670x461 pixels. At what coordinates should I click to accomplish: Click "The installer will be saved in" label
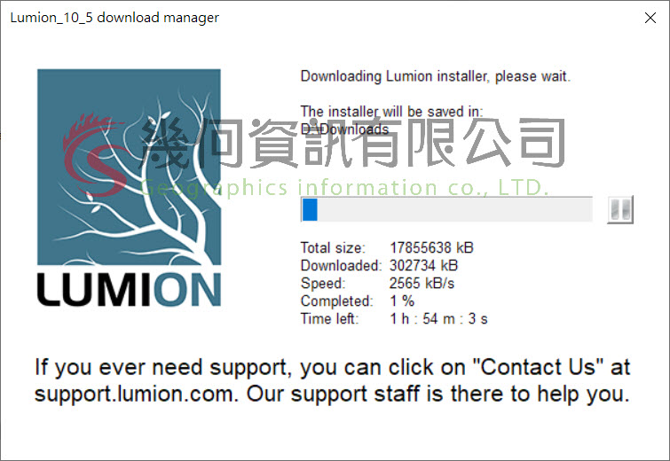tap(391, 112)
